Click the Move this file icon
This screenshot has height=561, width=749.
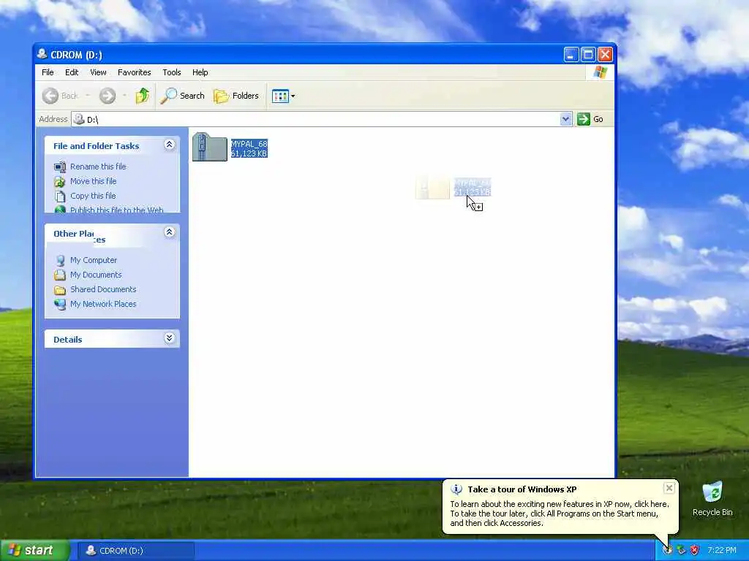[x=60, y=181]
